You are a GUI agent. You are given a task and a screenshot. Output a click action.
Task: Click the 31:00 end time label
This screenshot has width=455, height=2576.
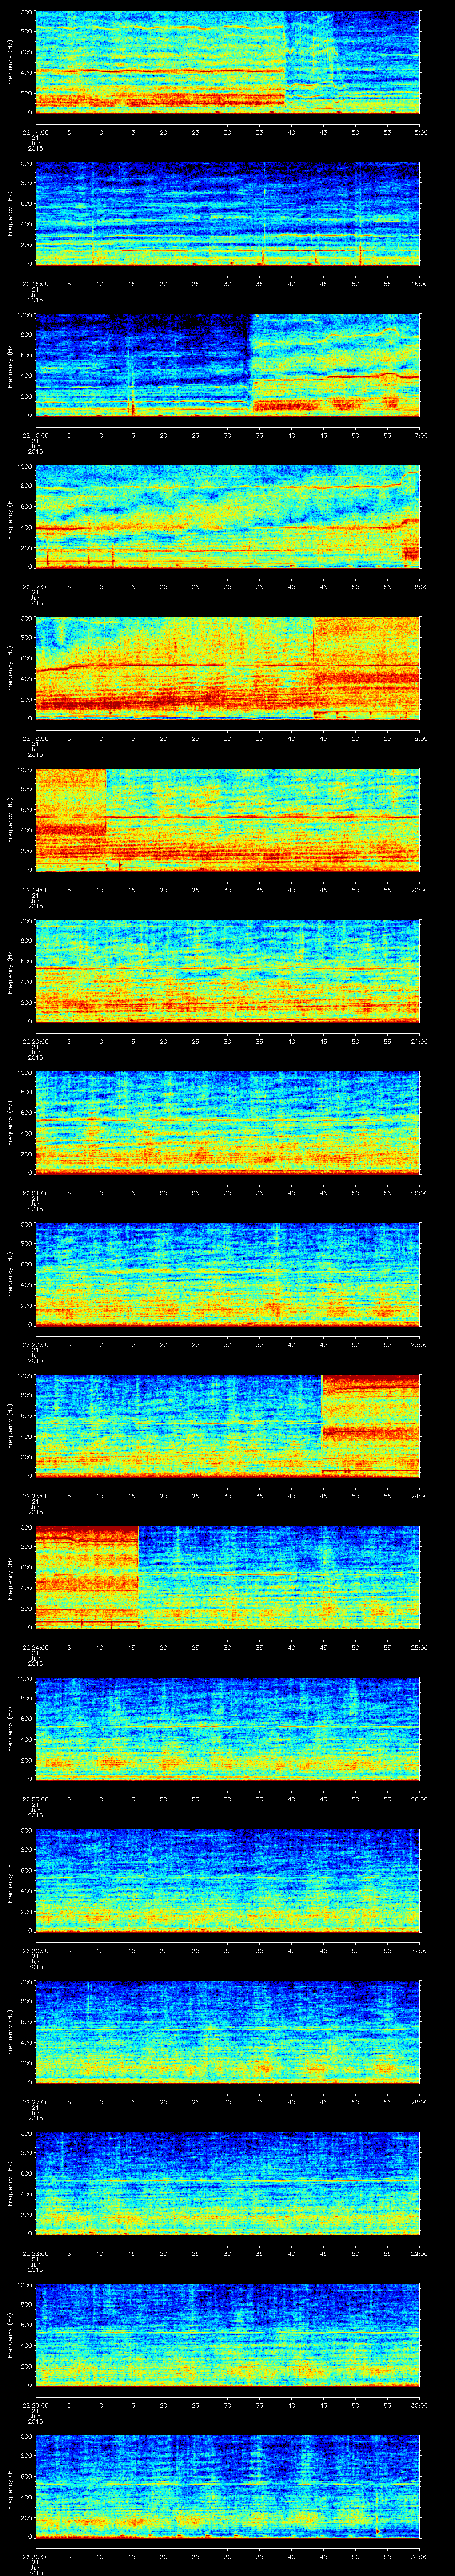click(x=420, y=2556)
